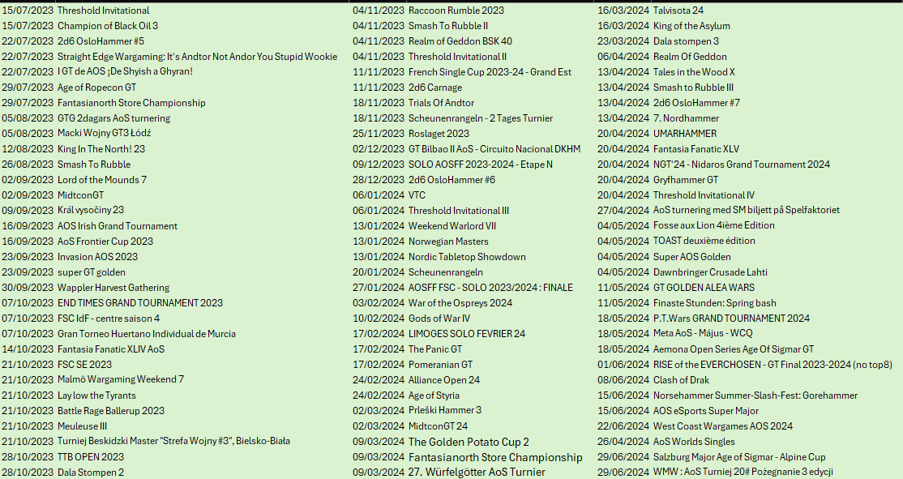Select P.T.Wars GRAND TOURNAMENT 2024 cell
The width and height of the screenshot is (903, 479).
(x=731, y=319)
